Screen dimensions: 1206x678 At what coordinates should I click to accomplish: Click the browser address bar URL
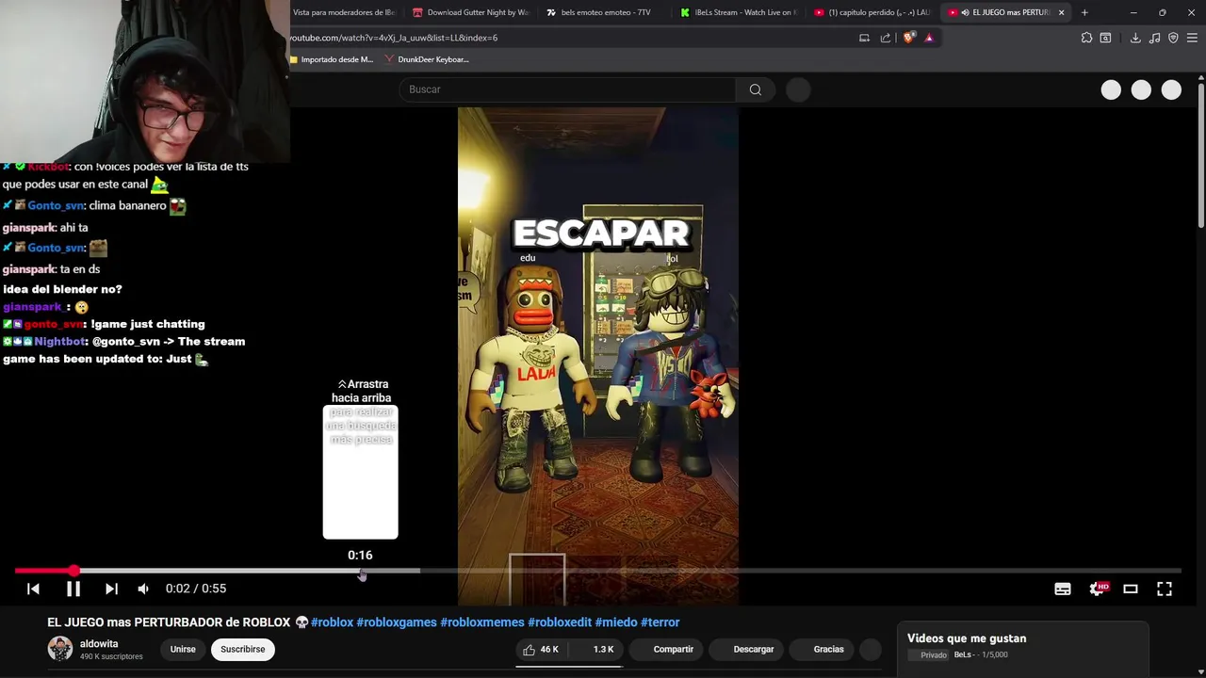coord(394,38)
